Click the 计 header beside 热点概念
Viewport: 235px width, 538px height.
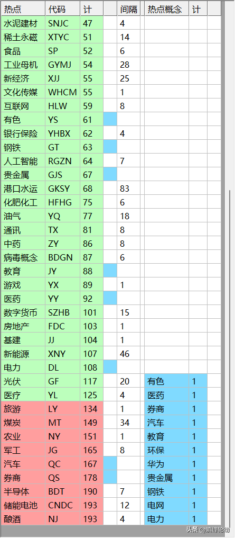pos(199,8)
